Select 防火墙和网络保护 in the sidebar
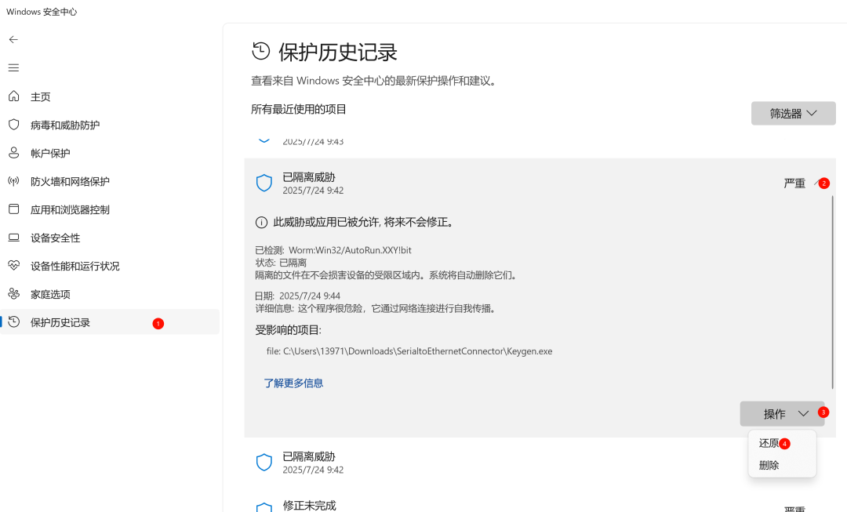Screen dimensions: 847x512 tap(110, 181)
